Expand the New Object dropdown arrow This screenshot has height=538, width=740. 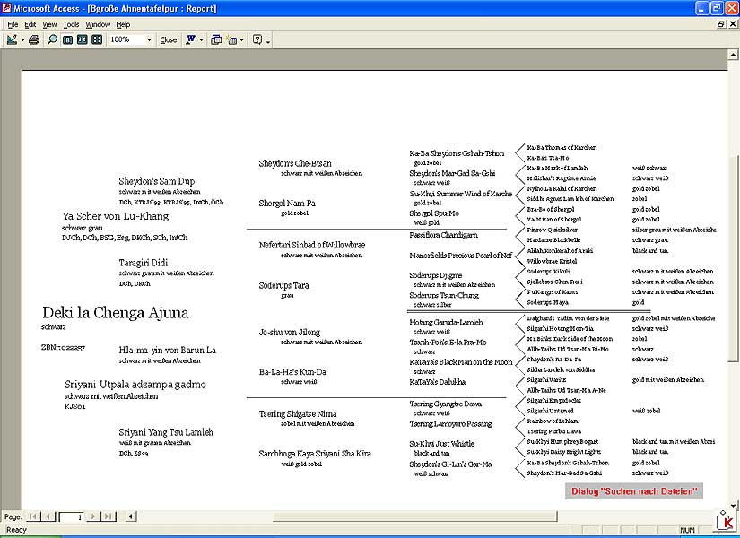point(242,40)
